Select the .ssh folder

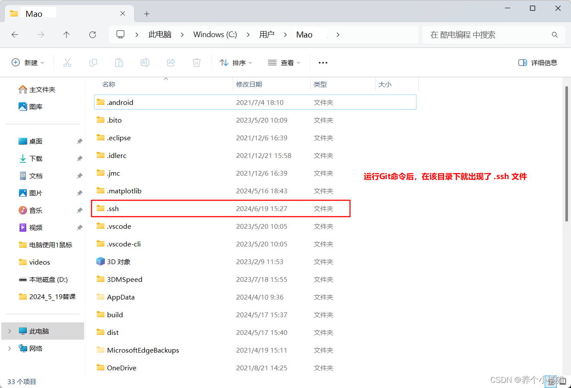(255, 208)
